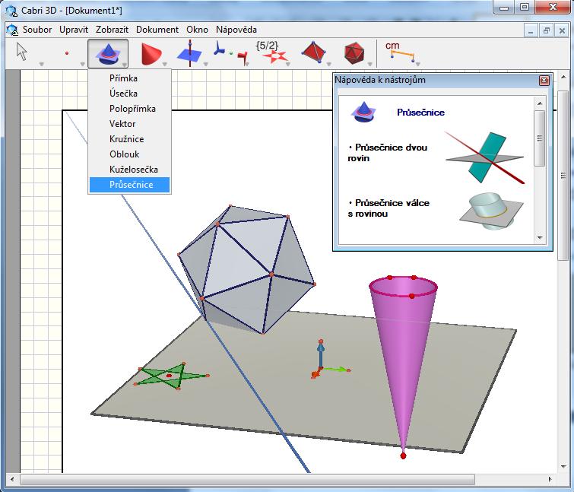The height and width of the screenshot is (492, 574).
Task: Open dropdown arrow of octahedron tool
Action: (x=328, y=64)
